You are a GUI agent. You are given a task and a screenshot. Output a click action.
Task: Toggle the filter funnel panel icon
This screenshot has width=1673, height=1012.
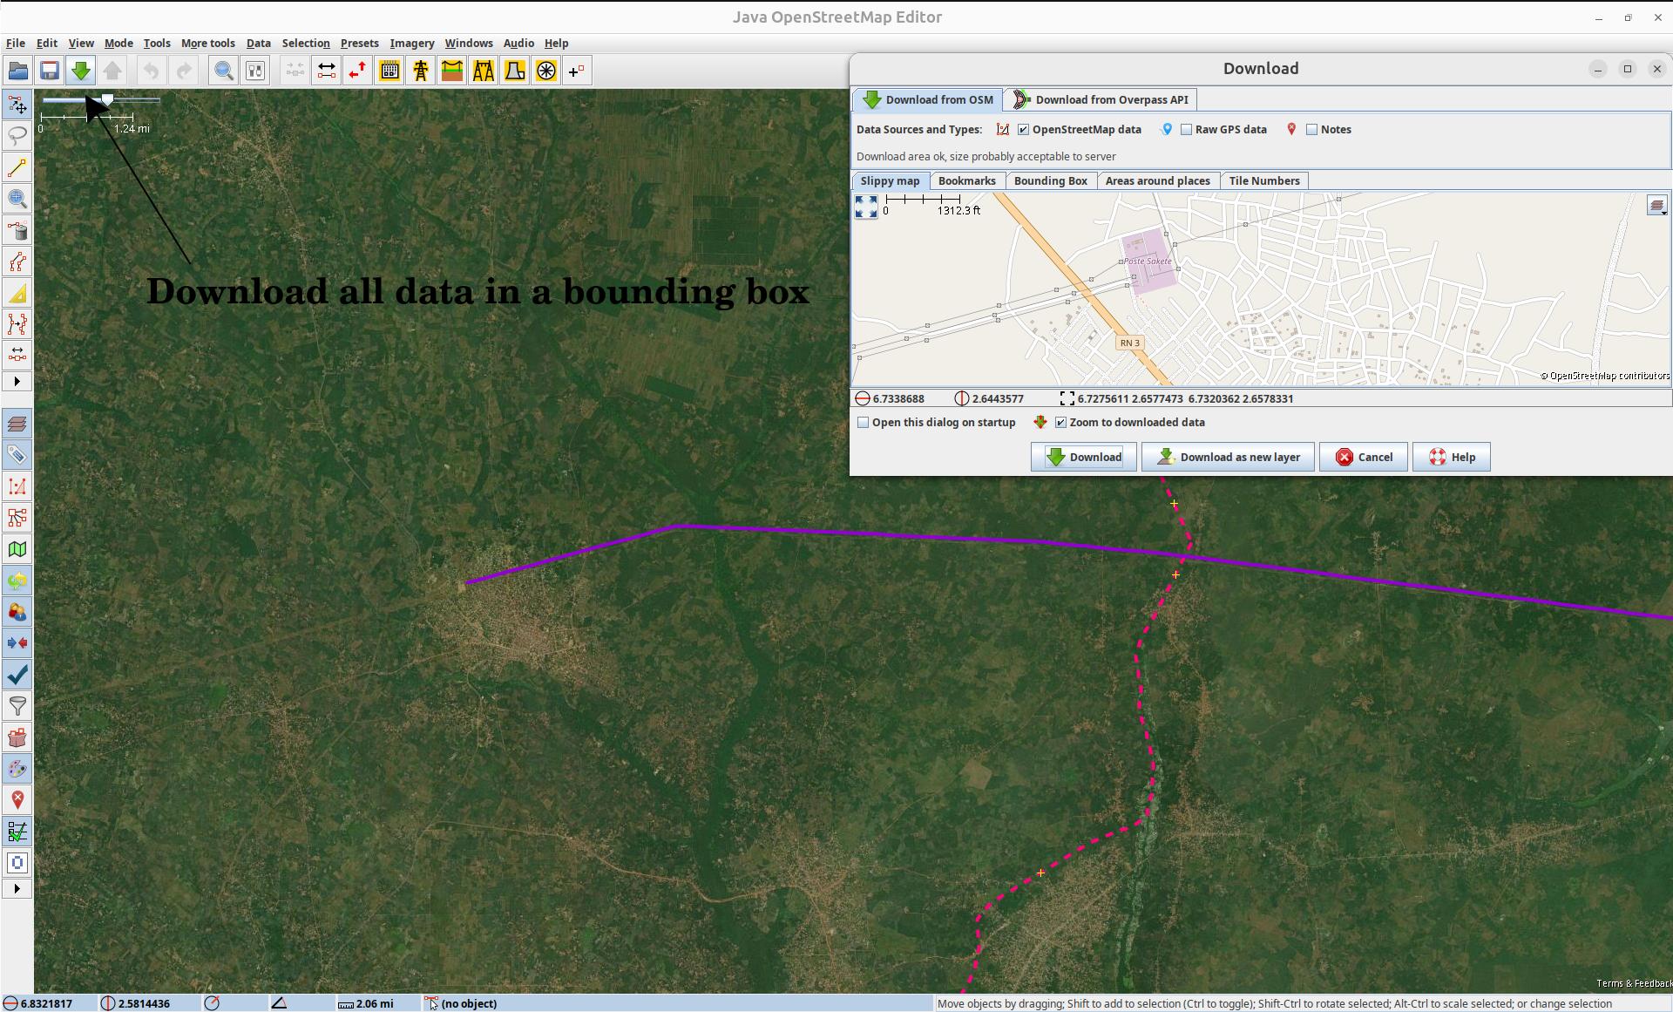coord(17,706)
